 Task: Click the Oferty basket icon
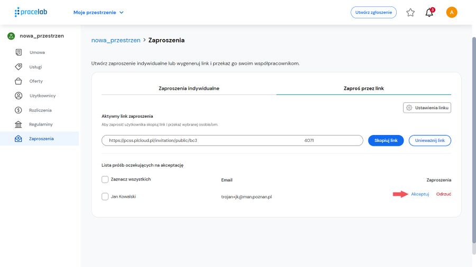click(x=18, y=81)
